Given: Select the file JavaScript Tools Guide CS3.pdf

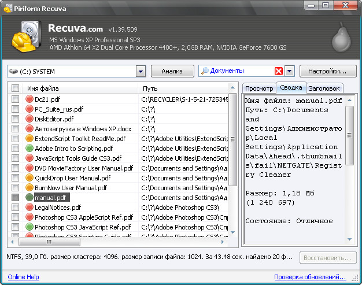Looking at the screenshot, I should [78, 158].
